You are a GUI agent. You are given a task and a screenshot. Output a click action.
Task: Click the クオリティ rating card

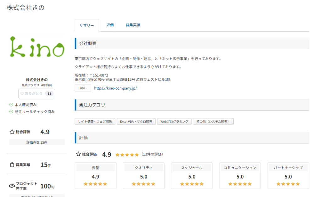144,176
